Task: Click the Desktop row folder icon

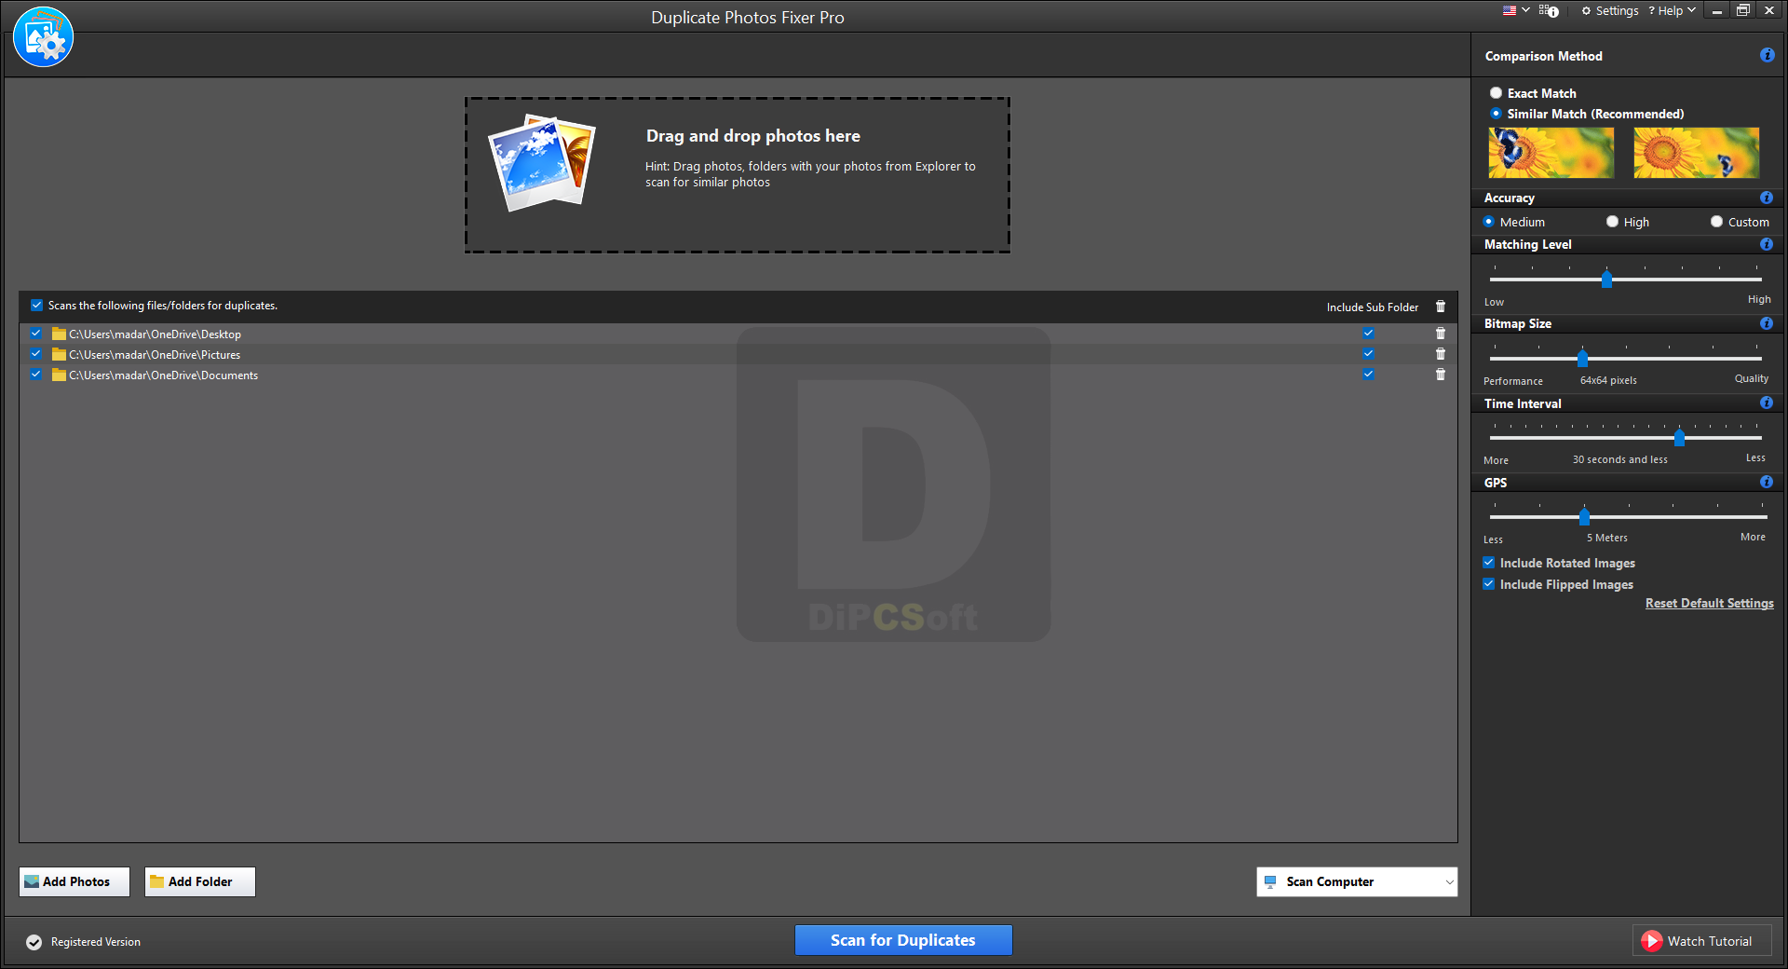Action: point(59,334)
